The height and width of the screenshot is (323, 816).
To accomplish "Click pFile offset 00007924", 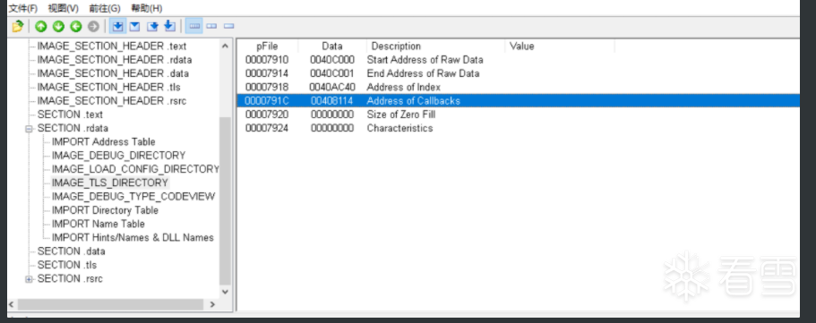I will tap(266, 128).
